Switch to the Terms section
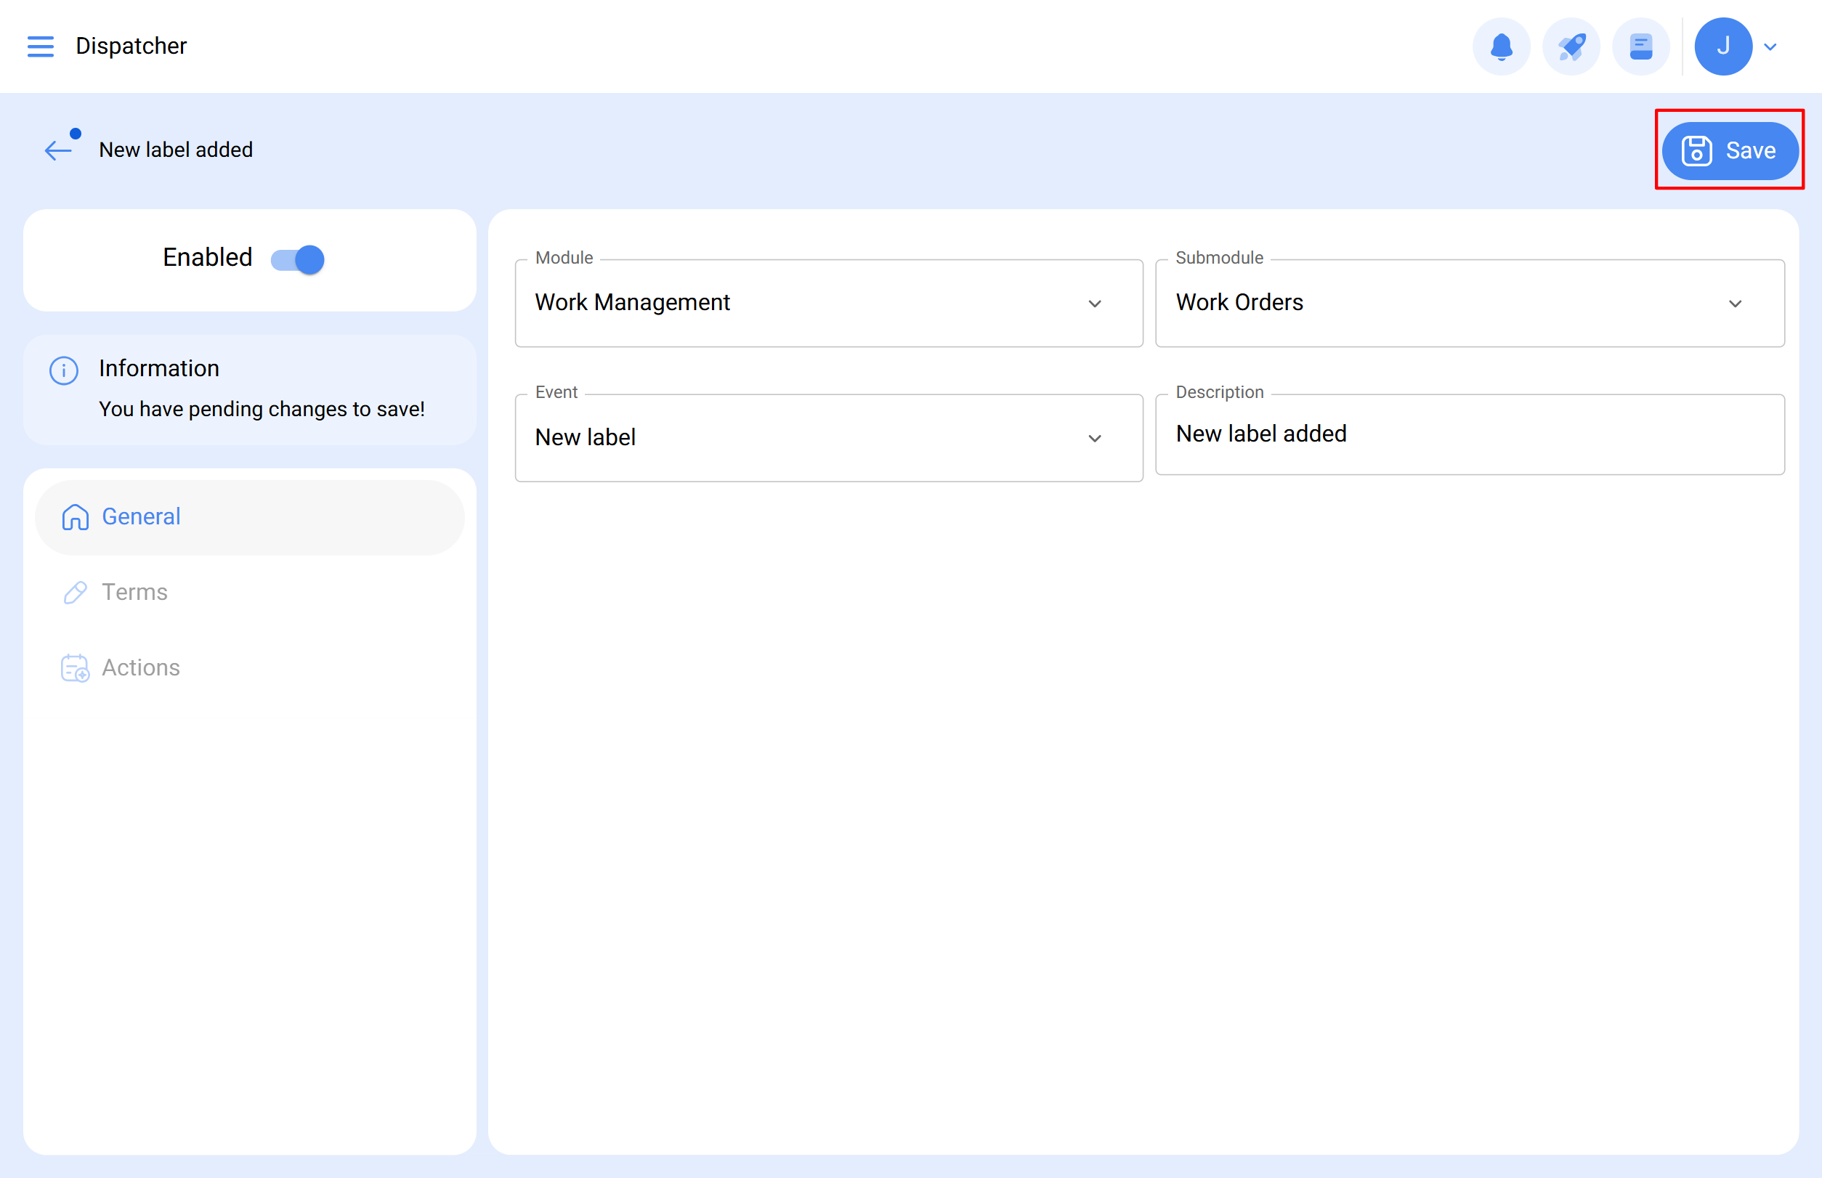 pyautogui.click(x=134, y=592)
